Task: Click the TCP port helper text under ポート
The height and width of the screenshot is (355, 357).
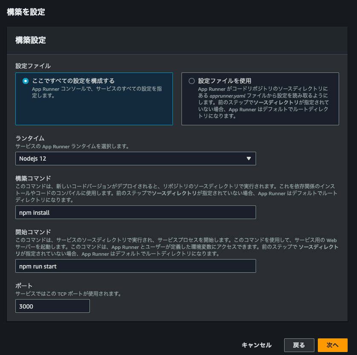Action: point(69,294)
